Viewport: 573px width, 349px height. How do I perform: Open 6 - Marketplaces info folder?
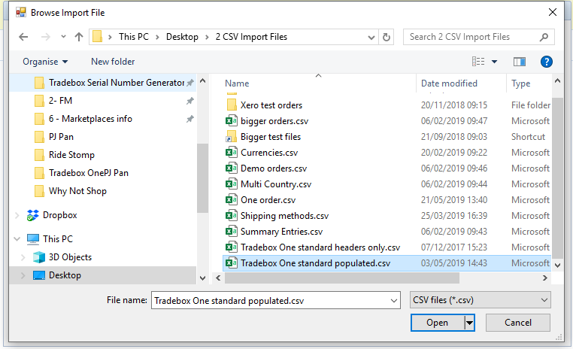tap(83, 119)
